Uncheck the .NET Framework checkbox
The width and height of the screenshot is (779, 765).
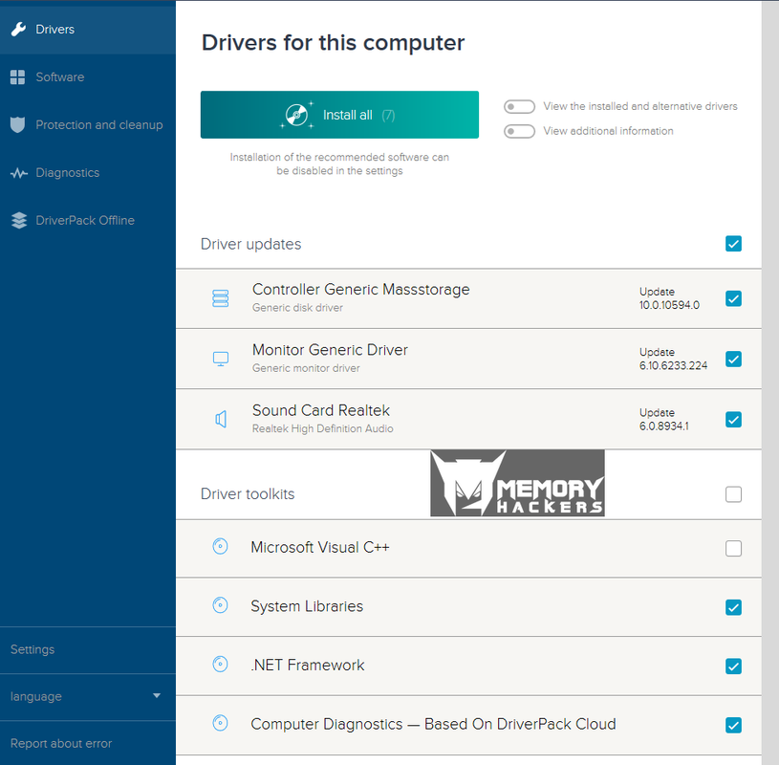(x=733, y=667)
